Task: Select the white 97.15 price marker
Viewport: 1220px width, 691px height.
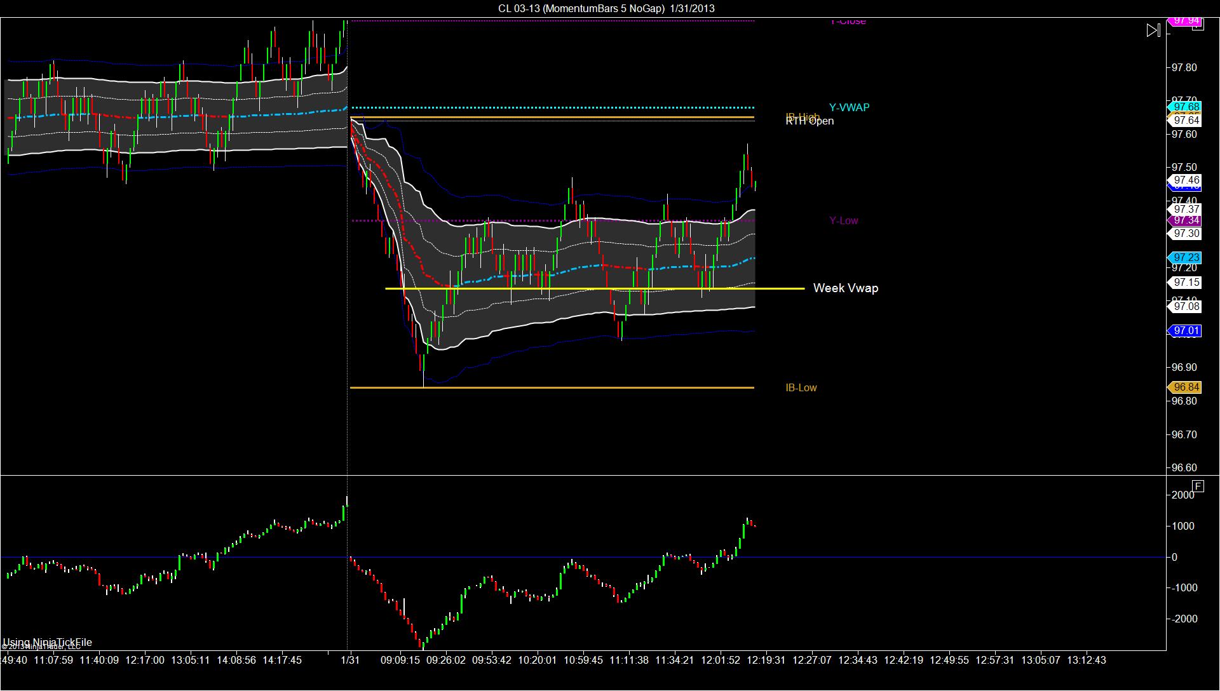Action: [1185, 283]
